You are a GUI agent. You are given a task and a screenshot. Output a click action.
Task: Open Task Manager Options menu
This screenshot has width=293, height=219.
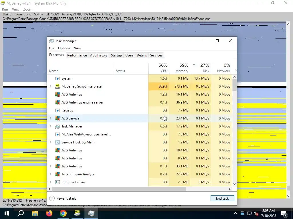[64, 48]
